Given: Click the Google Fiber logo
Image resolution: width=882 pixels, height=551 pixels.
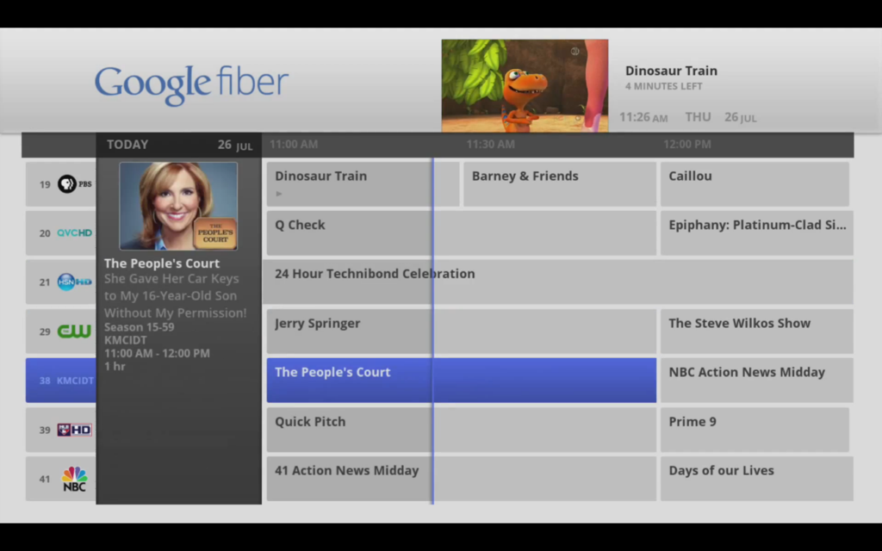Looking at the screenshot, I should coord(191,84).
